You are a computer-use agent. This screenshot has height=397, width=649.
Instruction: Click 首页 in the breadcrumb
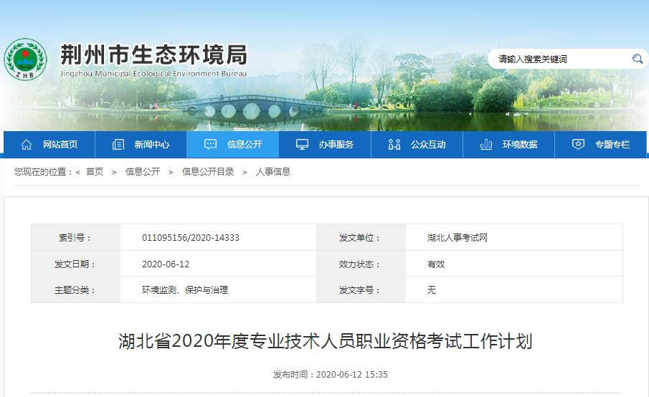coord(95,172)
